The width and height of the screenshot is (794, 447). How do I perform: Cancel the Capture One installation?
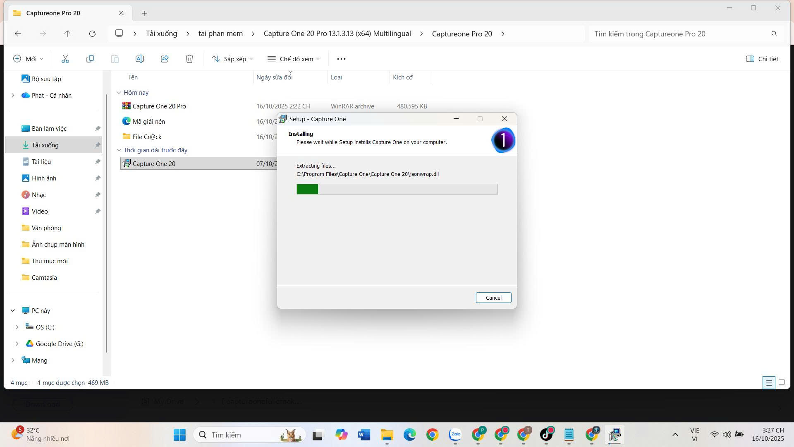pyautogui.click(x=493, y=298)
